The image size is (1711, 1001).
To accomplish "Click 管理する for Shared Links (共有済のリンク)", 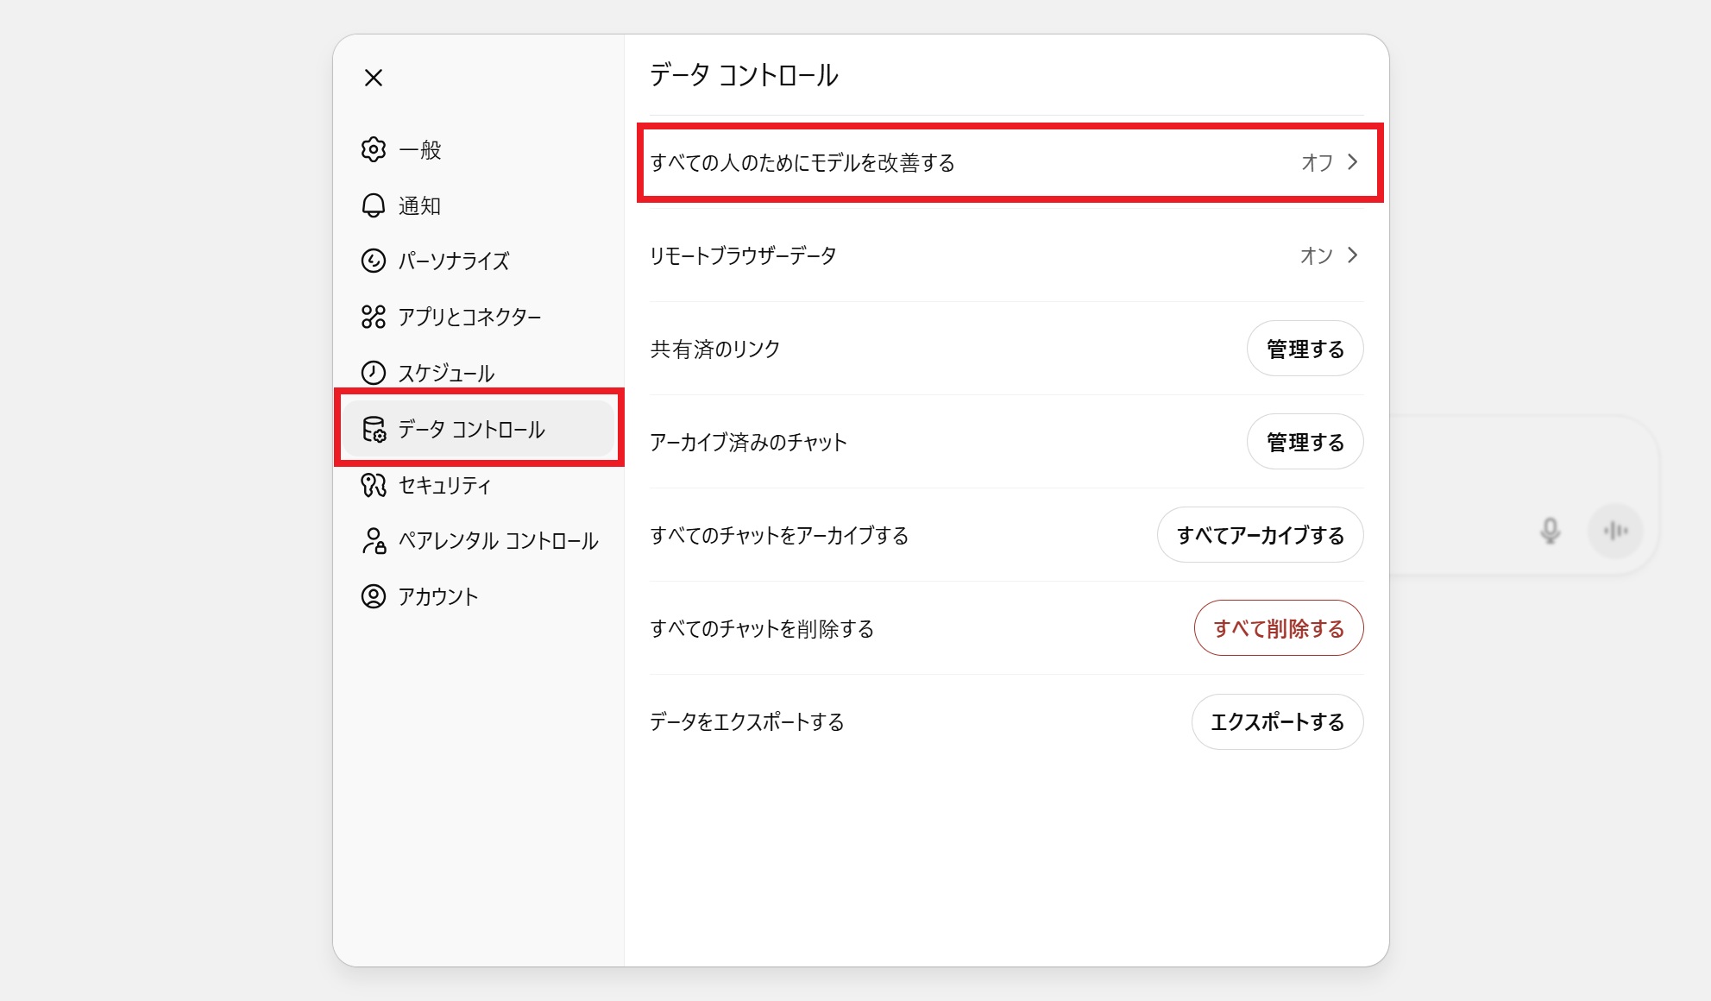I will pos(1304,349).
